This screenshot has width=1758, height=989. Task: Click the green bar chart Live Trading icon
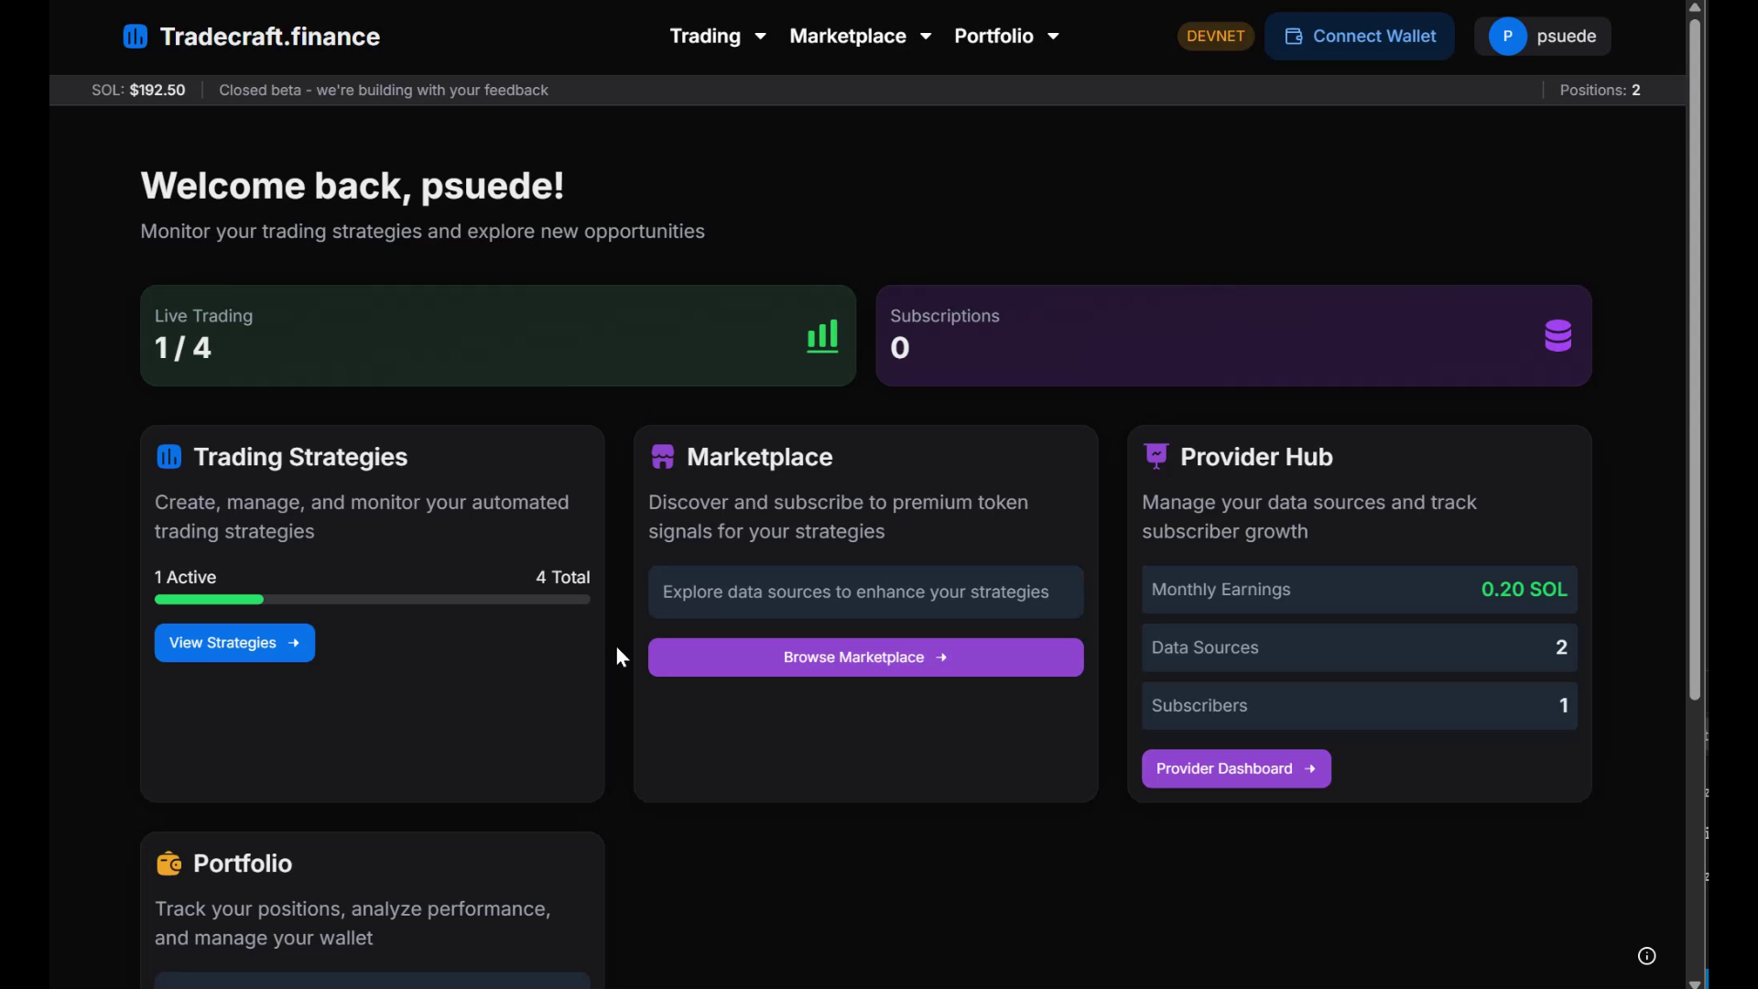[x=821, y=336]
